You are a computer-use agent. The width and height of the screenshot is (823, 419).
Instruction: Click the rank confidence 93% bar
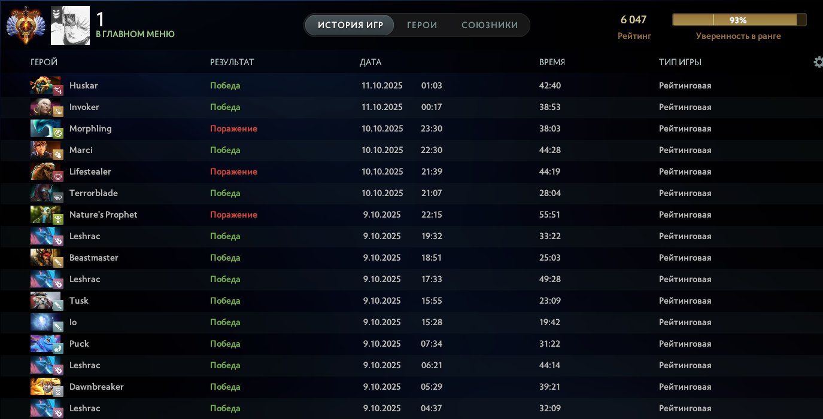(x=738, y=20)
